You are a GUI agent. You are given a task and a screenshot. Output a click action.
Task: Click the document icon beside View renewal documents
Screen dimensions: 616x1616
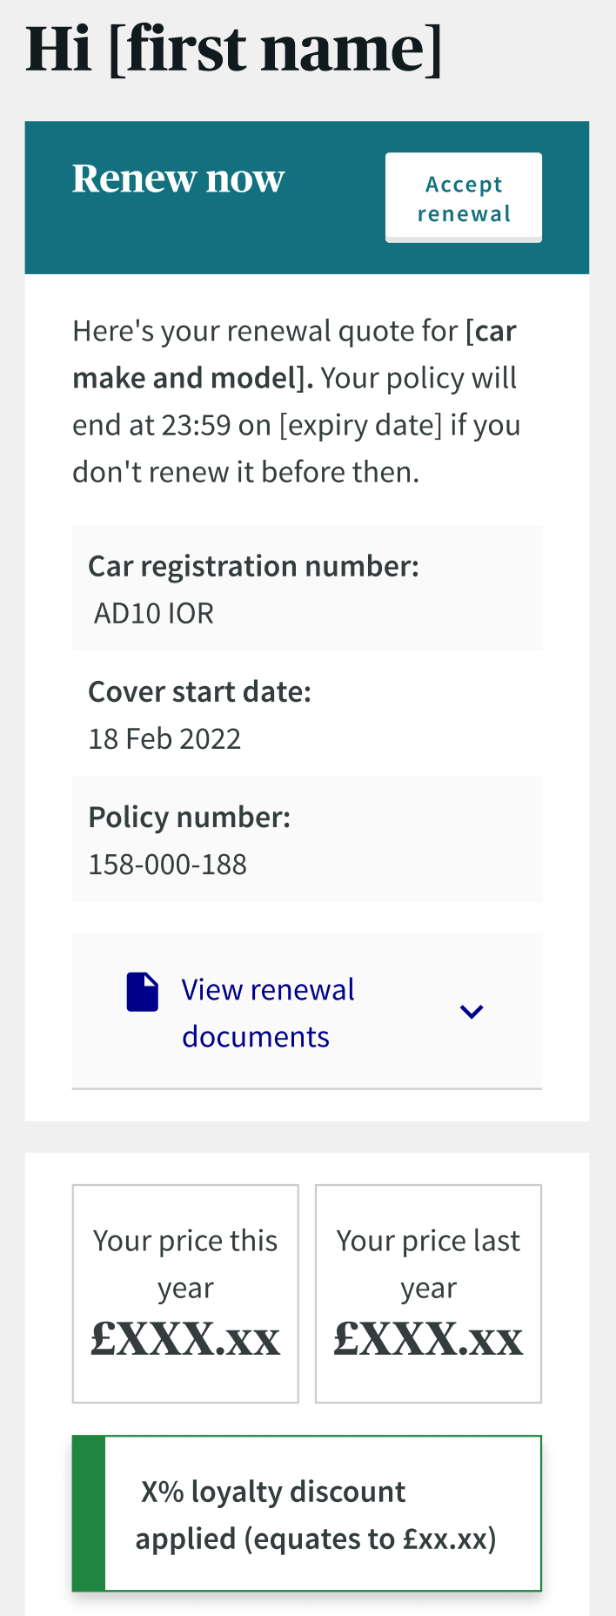point(143,992)
